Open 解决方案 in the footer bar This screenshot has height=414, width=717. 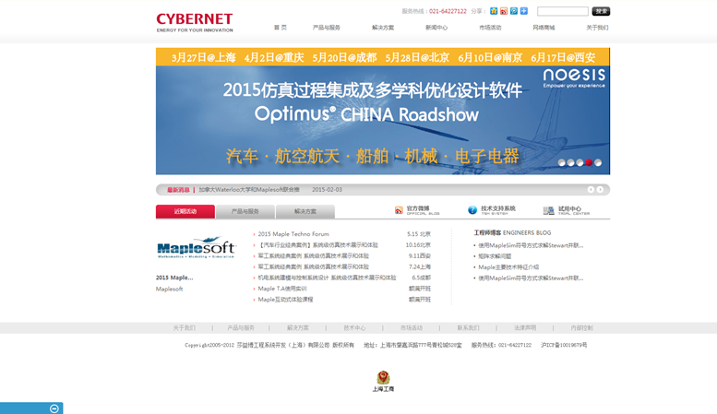click(298, 328)
